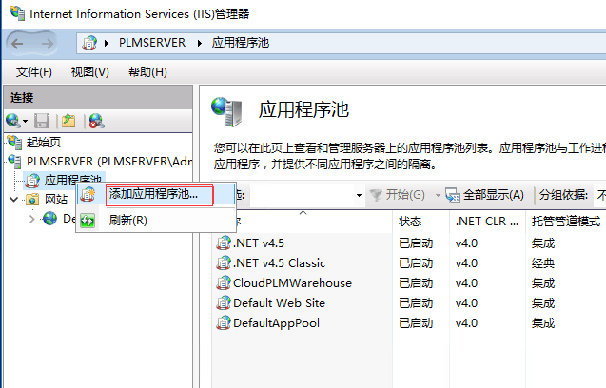Expand the Default Web Site tree chevron

pyautogui.click(x=31, y=219)
